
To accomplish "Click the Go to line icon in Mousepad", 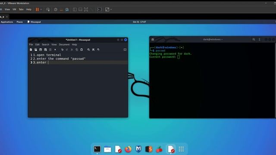I will (98, 50).
